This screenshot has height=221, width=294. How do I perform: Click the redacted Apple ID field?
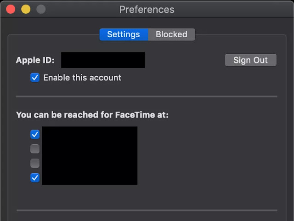103,60
